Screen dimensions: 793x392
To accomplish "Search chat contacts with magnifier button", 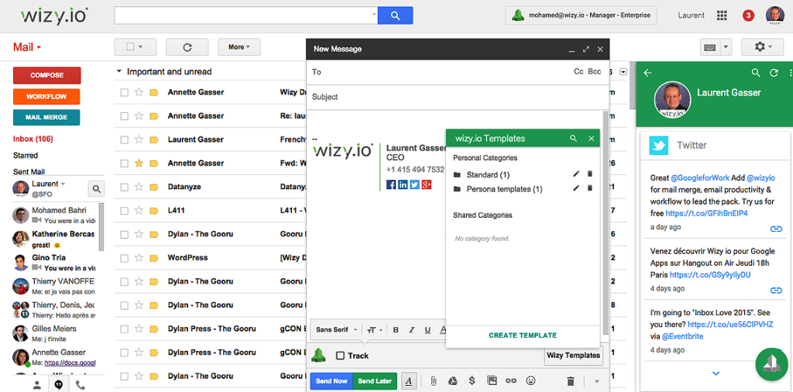I will pyautogui.click(x=96, y=189).
